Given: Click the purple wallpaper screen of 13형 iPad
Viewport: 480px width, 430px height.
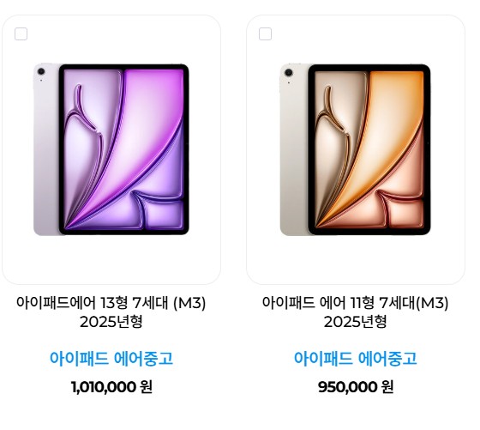Looking at the screenshot, I should [x=124, y=149].
